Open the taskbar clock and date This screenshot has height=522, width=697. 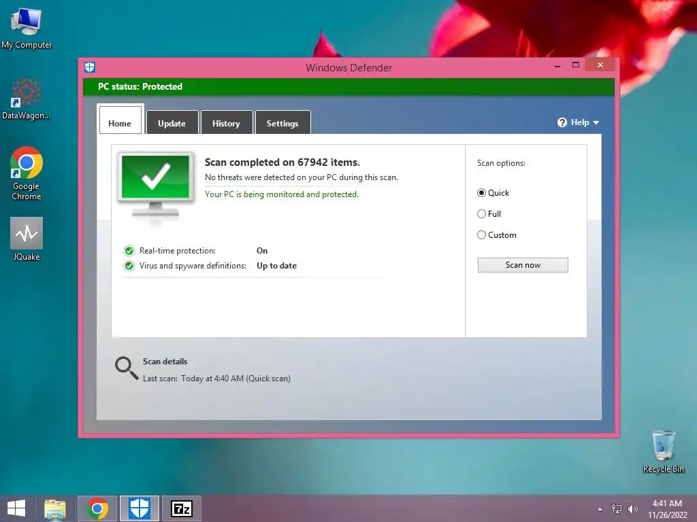[x=667, y=509]
